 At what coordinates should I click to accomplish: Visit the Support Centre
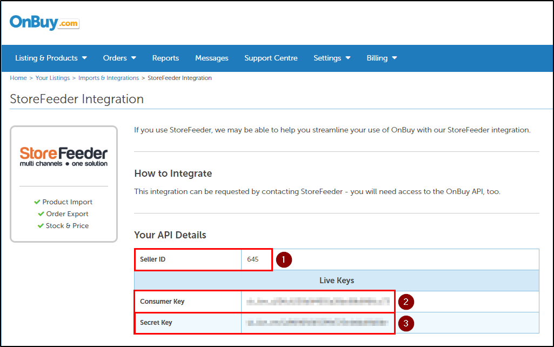click(x=271, y=58)
